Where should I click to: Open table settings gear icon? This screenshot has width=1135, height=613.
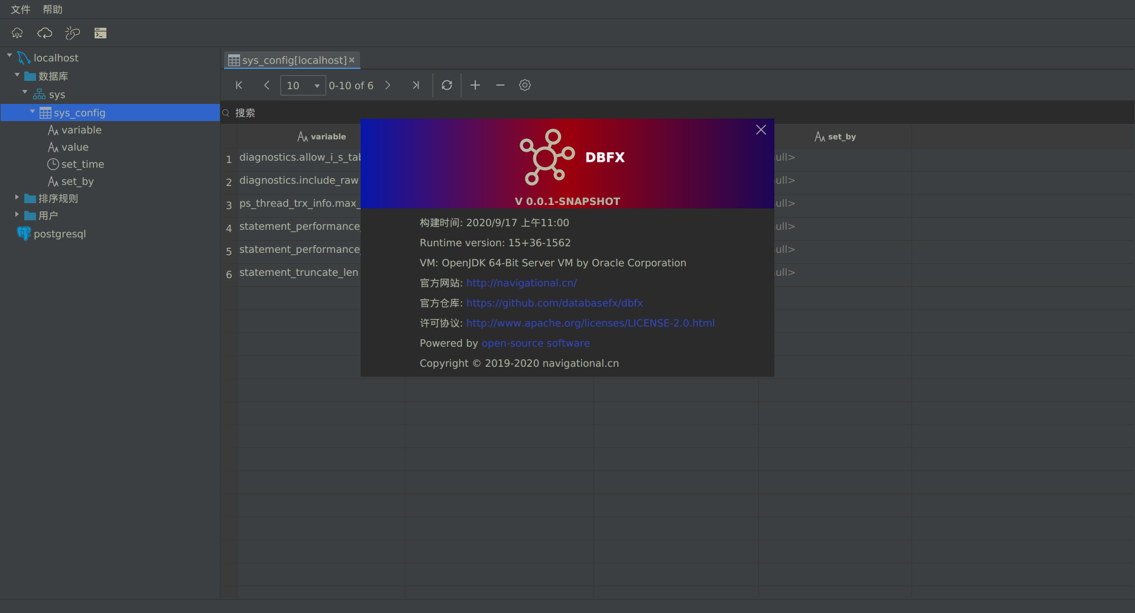tap(525, 85)
